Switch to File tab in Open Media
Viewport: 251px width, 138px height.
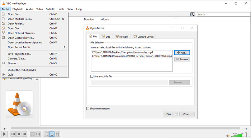pos(93,37)
